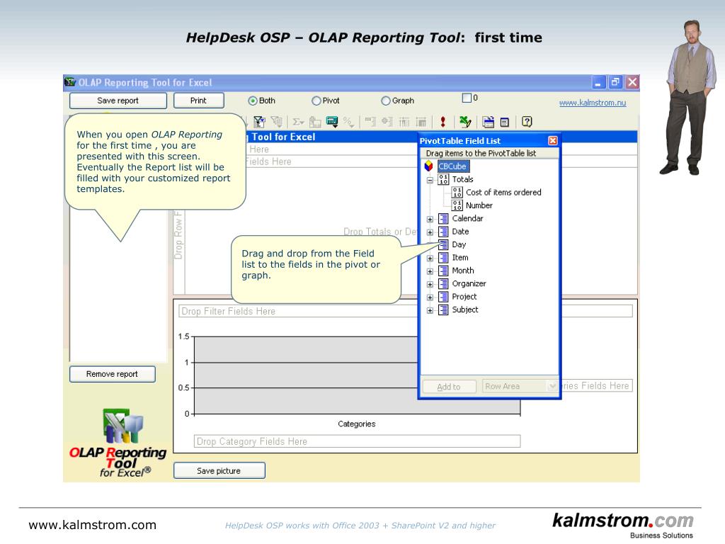Open the Calculated Totals and Fields icon
Screen dimensions: 725x544
click(332, 122)
